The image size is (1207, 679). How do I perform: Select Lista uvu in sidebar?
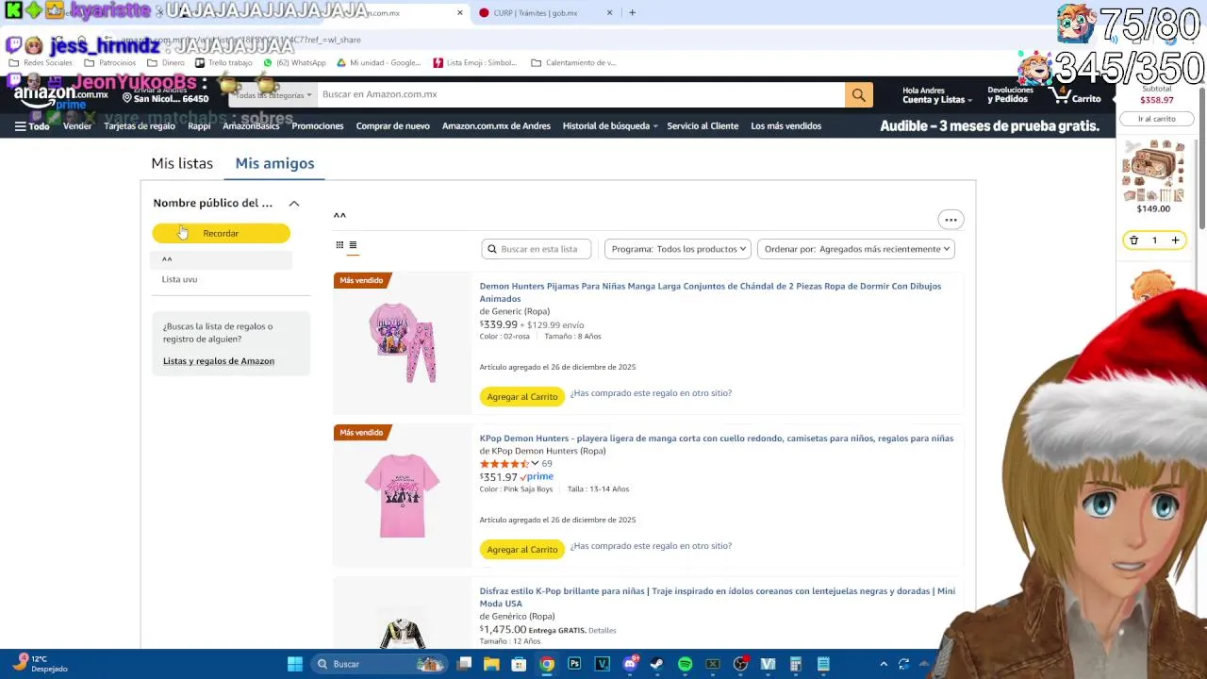coord(179,279)
